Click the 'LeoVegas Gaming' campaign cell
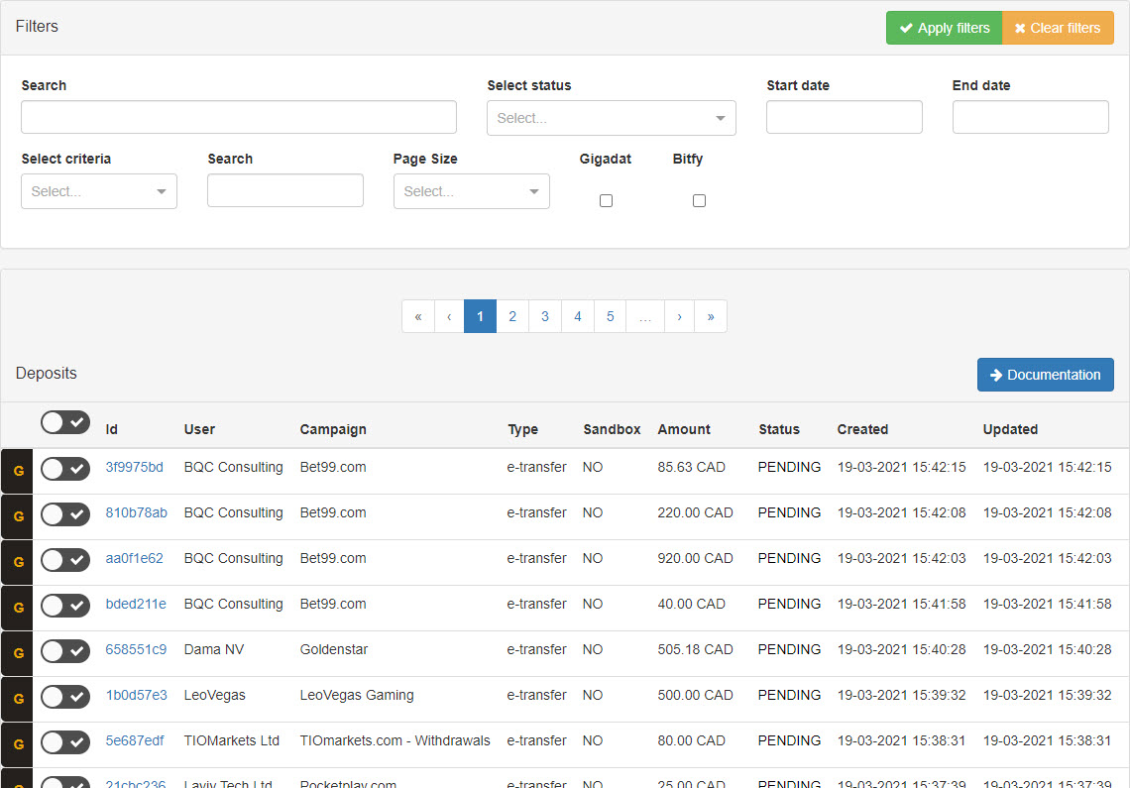The height and width of the screenshot is (788, 1130). [357, 695]
